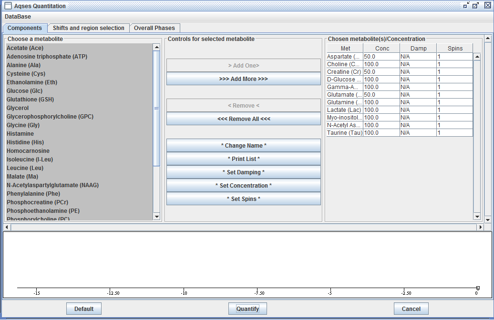Select Histamine in the list
Viewport: 494px width, 320px height.
79,134
